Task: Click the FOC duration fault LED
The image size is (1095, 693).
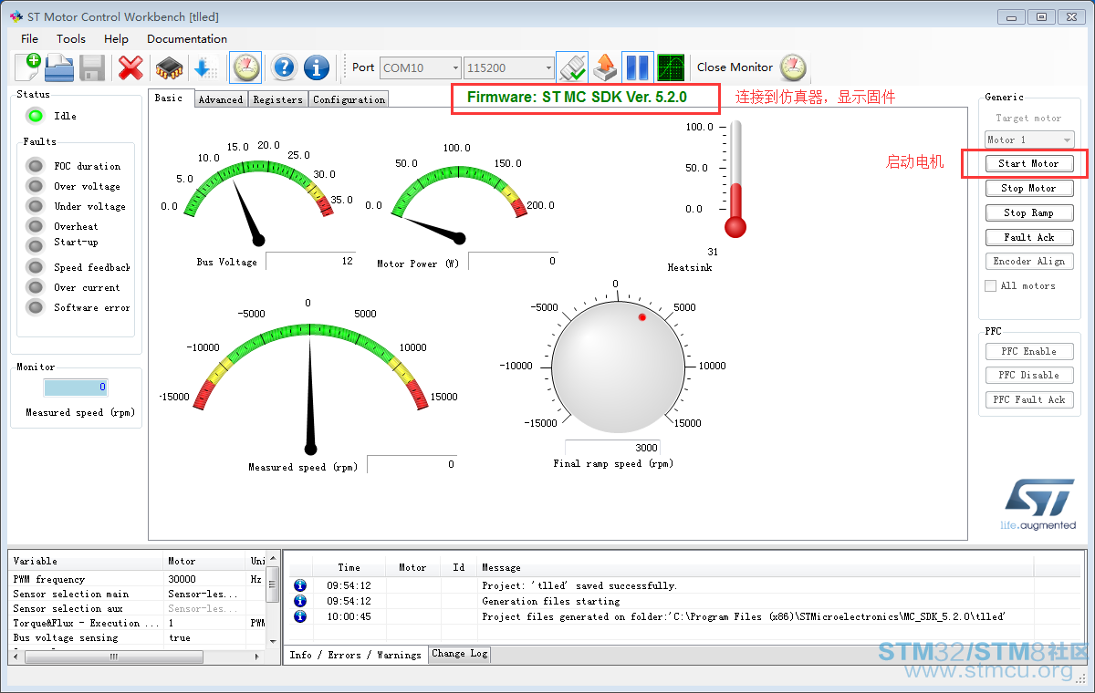Action: (x=36, y=166)
